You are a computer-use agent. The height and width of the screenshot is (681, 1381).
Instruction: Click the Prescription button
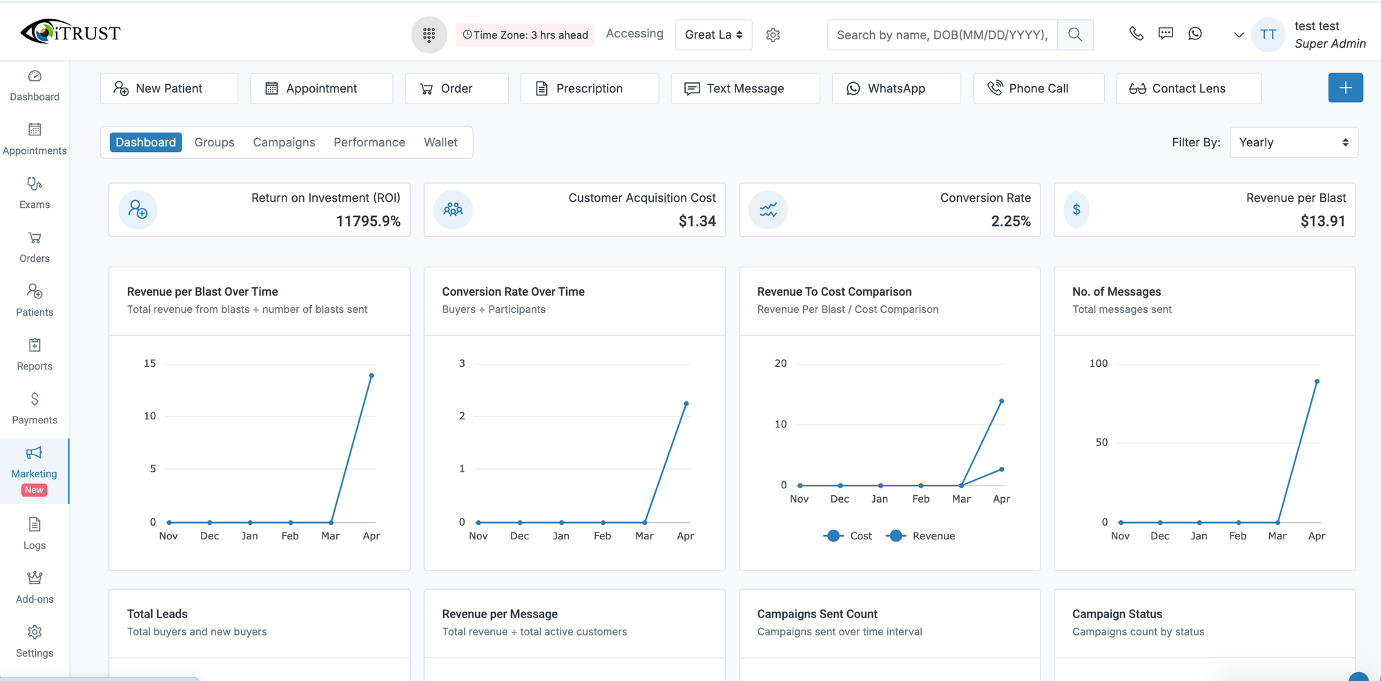click(x=589, y=88)
